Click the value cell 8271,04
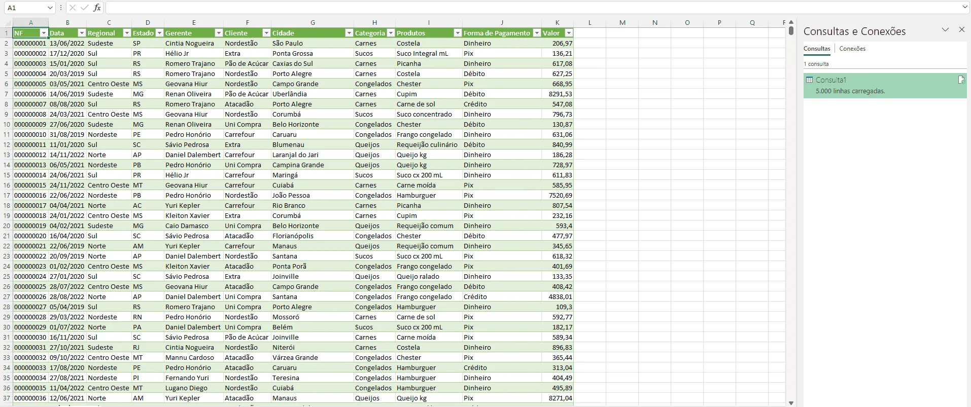This screenshot has height=407, width=971. click(x=557, y=398)
